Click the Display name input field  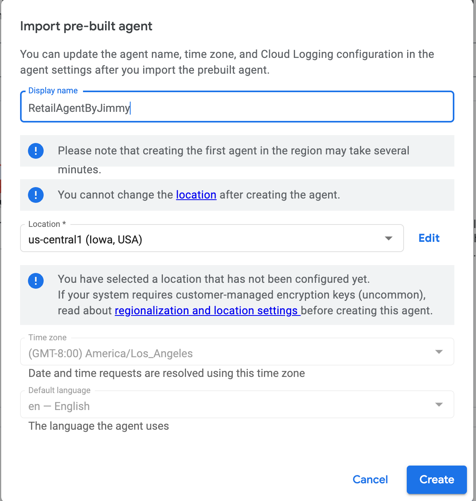point(237,107)
